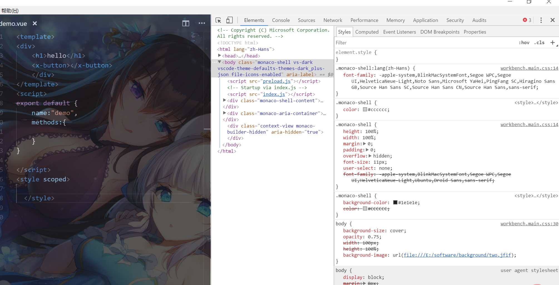This screenshot has height=285, width=559.
Task: Toggle the :hov element state panel
Action: point(524,42)
